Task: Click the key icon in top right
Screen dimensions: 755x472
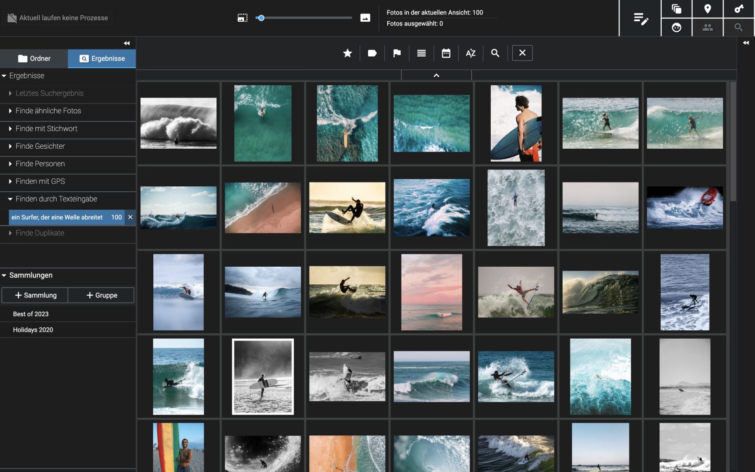Action: [739, 9]
